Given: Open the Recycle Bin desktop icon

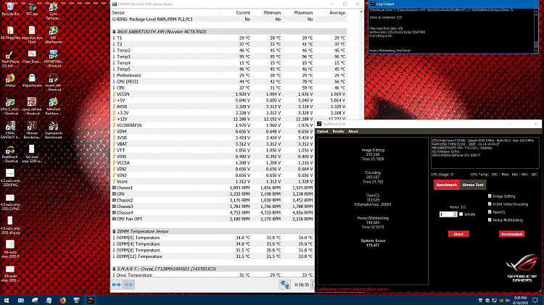Looking at the screenshot, I should [10, 9].
